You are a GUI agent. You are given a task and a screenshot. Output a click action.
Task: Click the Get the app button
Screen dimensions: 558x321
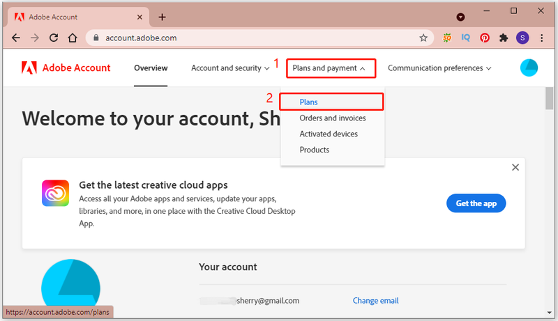[x=476, y=203]
